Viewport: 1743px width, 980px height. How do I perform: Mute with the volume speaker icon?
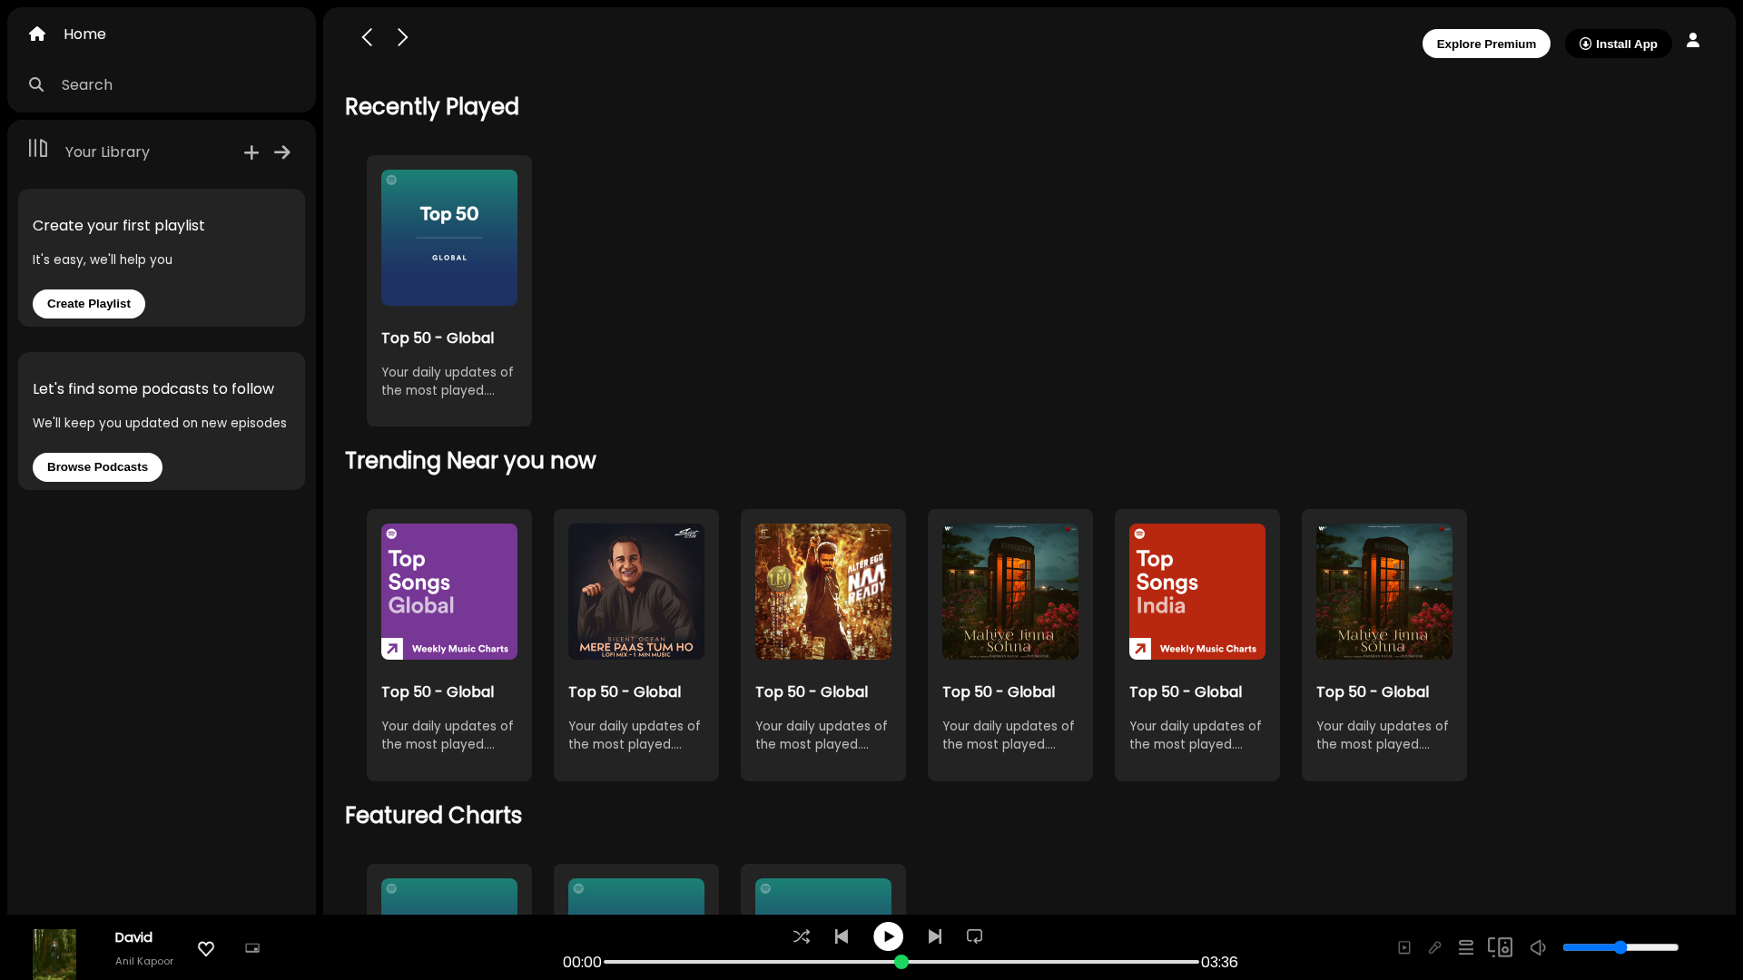pyautogui.click(x=1538, y=947)
